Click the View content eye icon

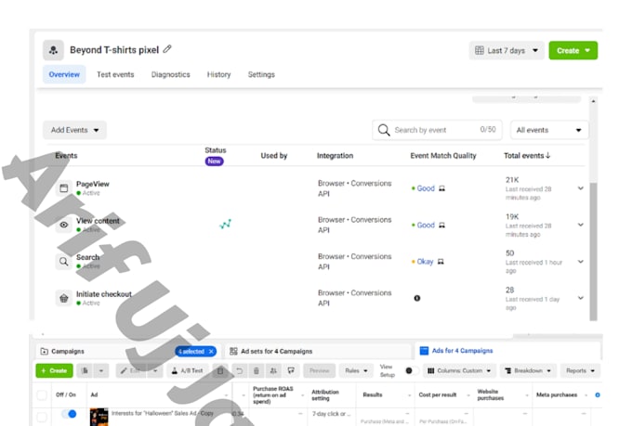64,225
